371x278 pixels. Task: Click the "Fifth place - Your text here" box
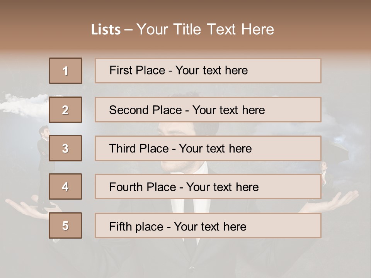coord(208,226)
